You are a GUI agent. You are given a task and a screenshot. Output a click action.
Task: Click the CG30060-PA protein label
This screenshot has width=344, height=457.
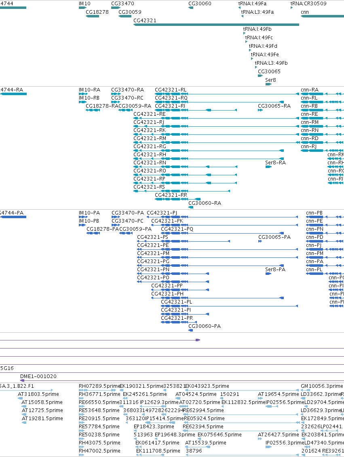205,326
